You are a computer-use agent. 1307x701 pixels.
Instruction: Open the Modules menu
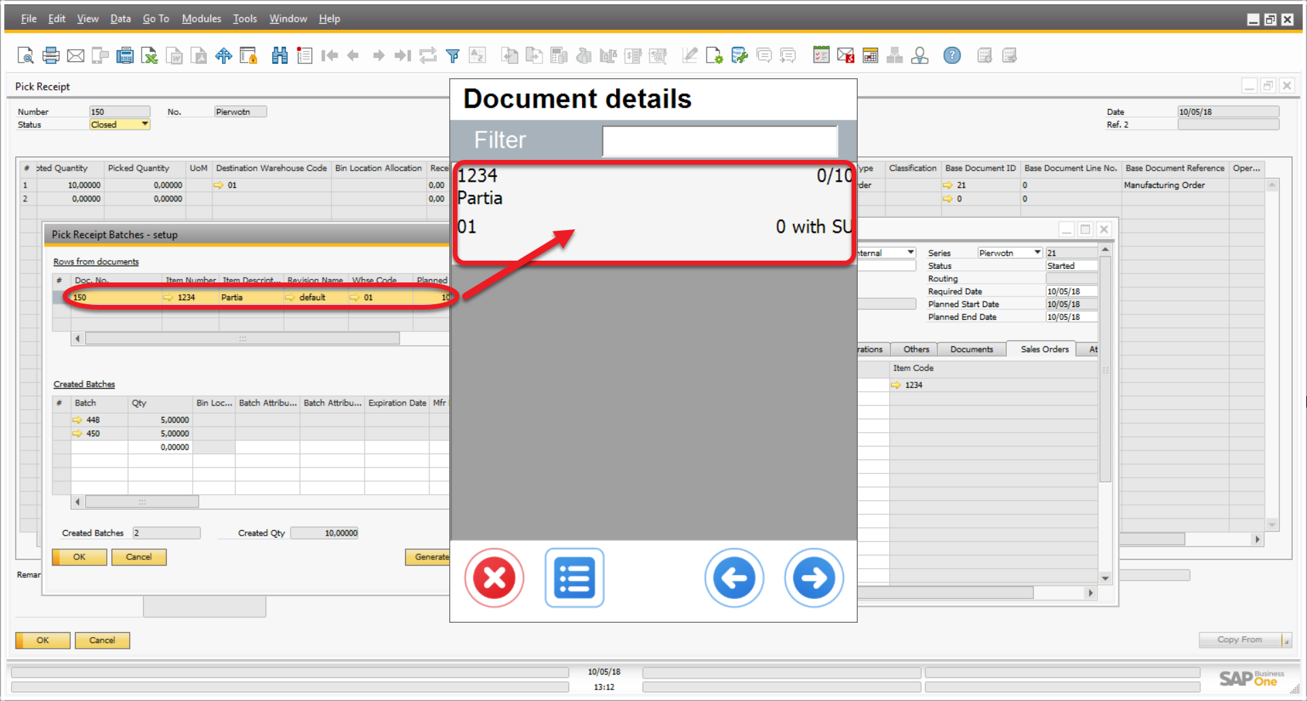[201, 18]
